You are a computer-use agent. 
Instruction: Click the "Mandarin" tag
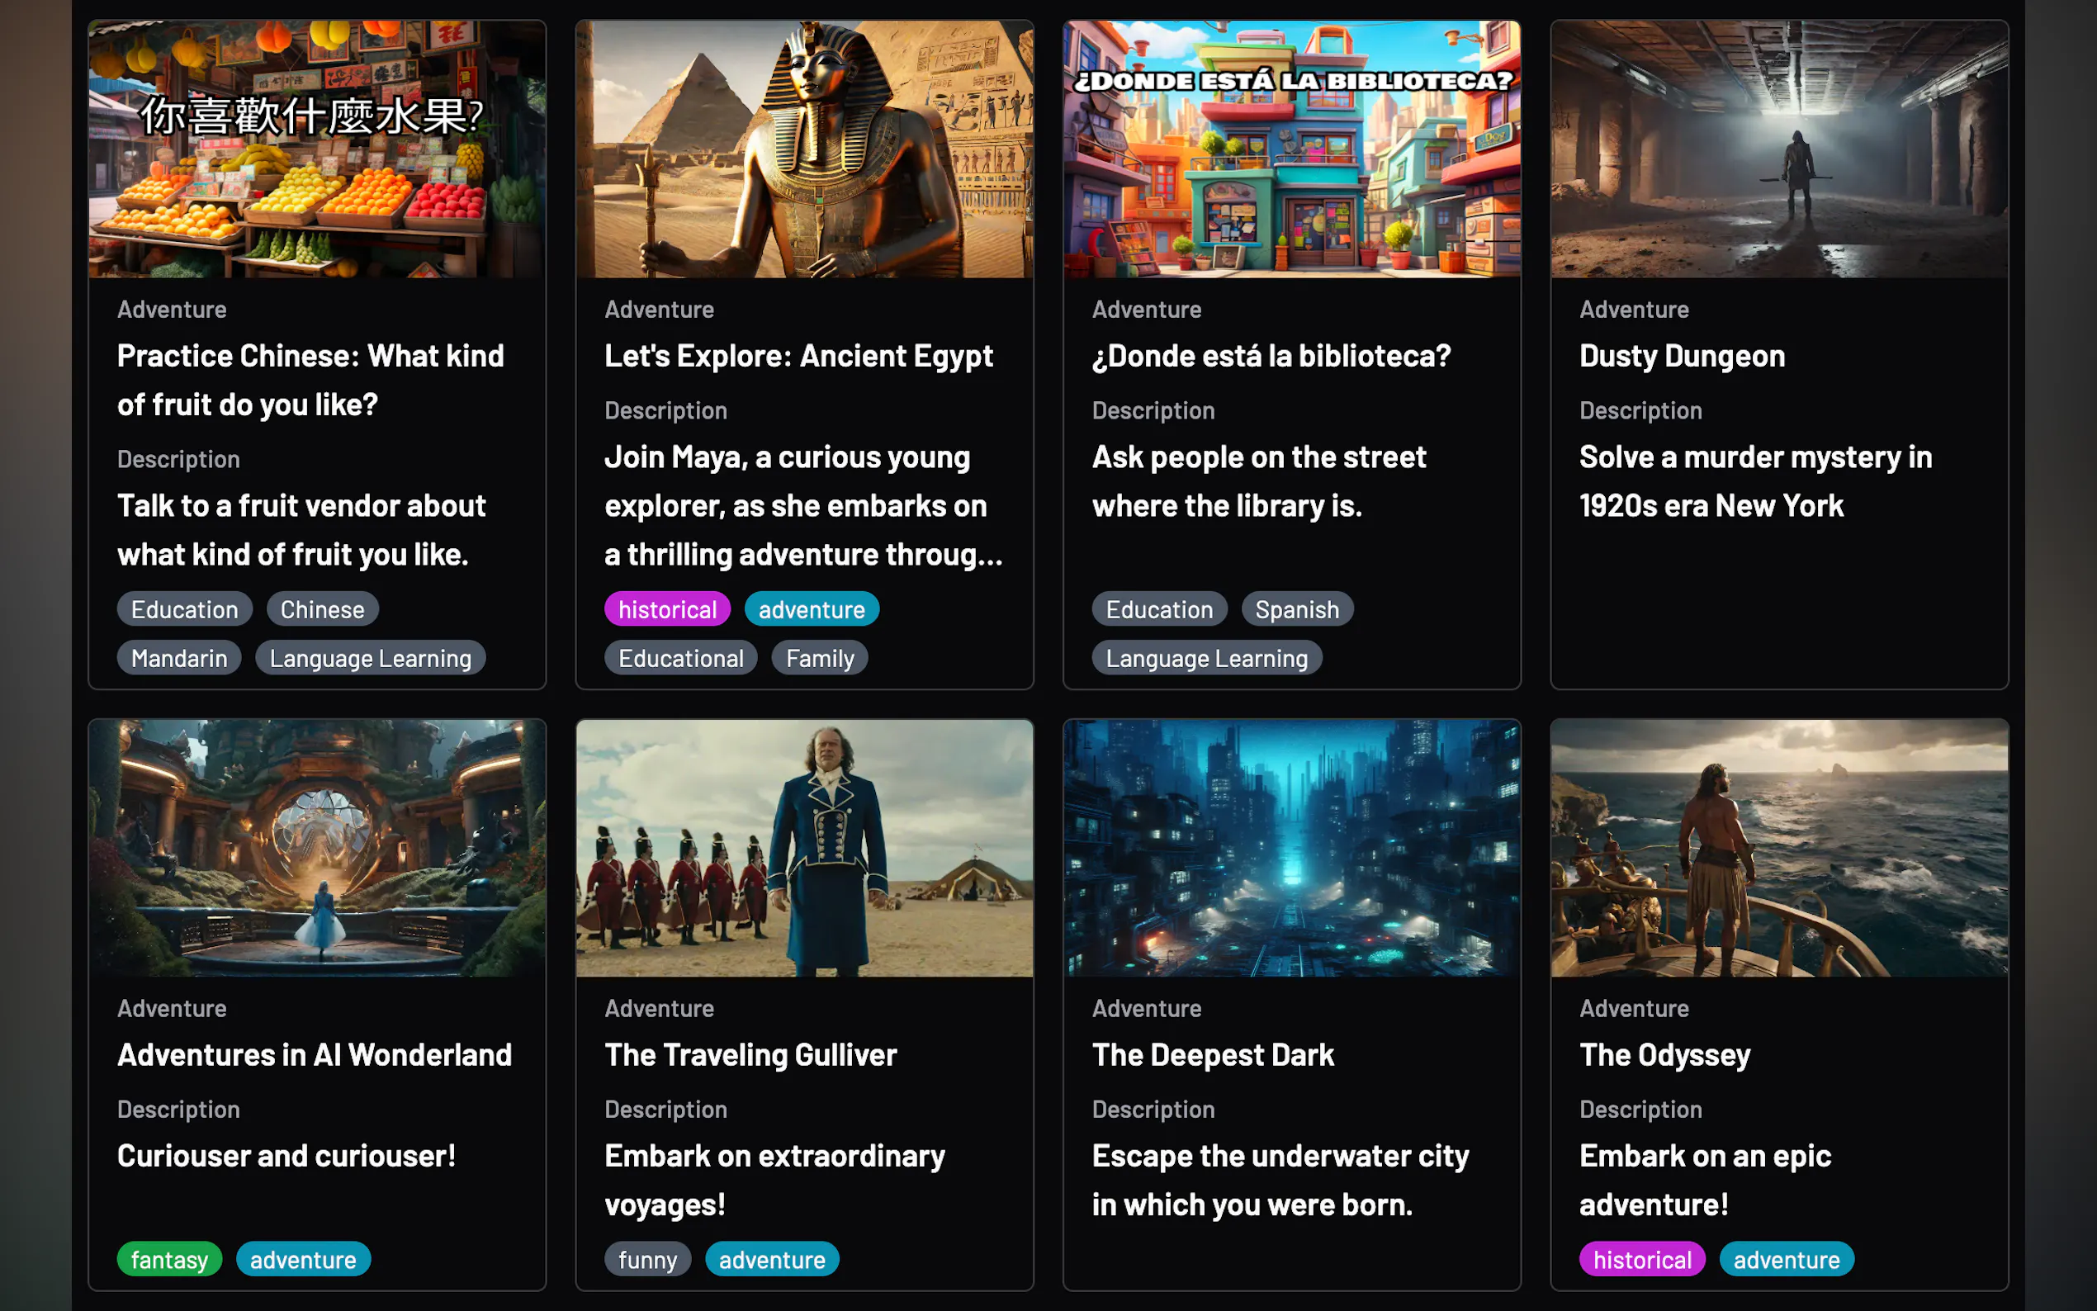coord(179,658)
